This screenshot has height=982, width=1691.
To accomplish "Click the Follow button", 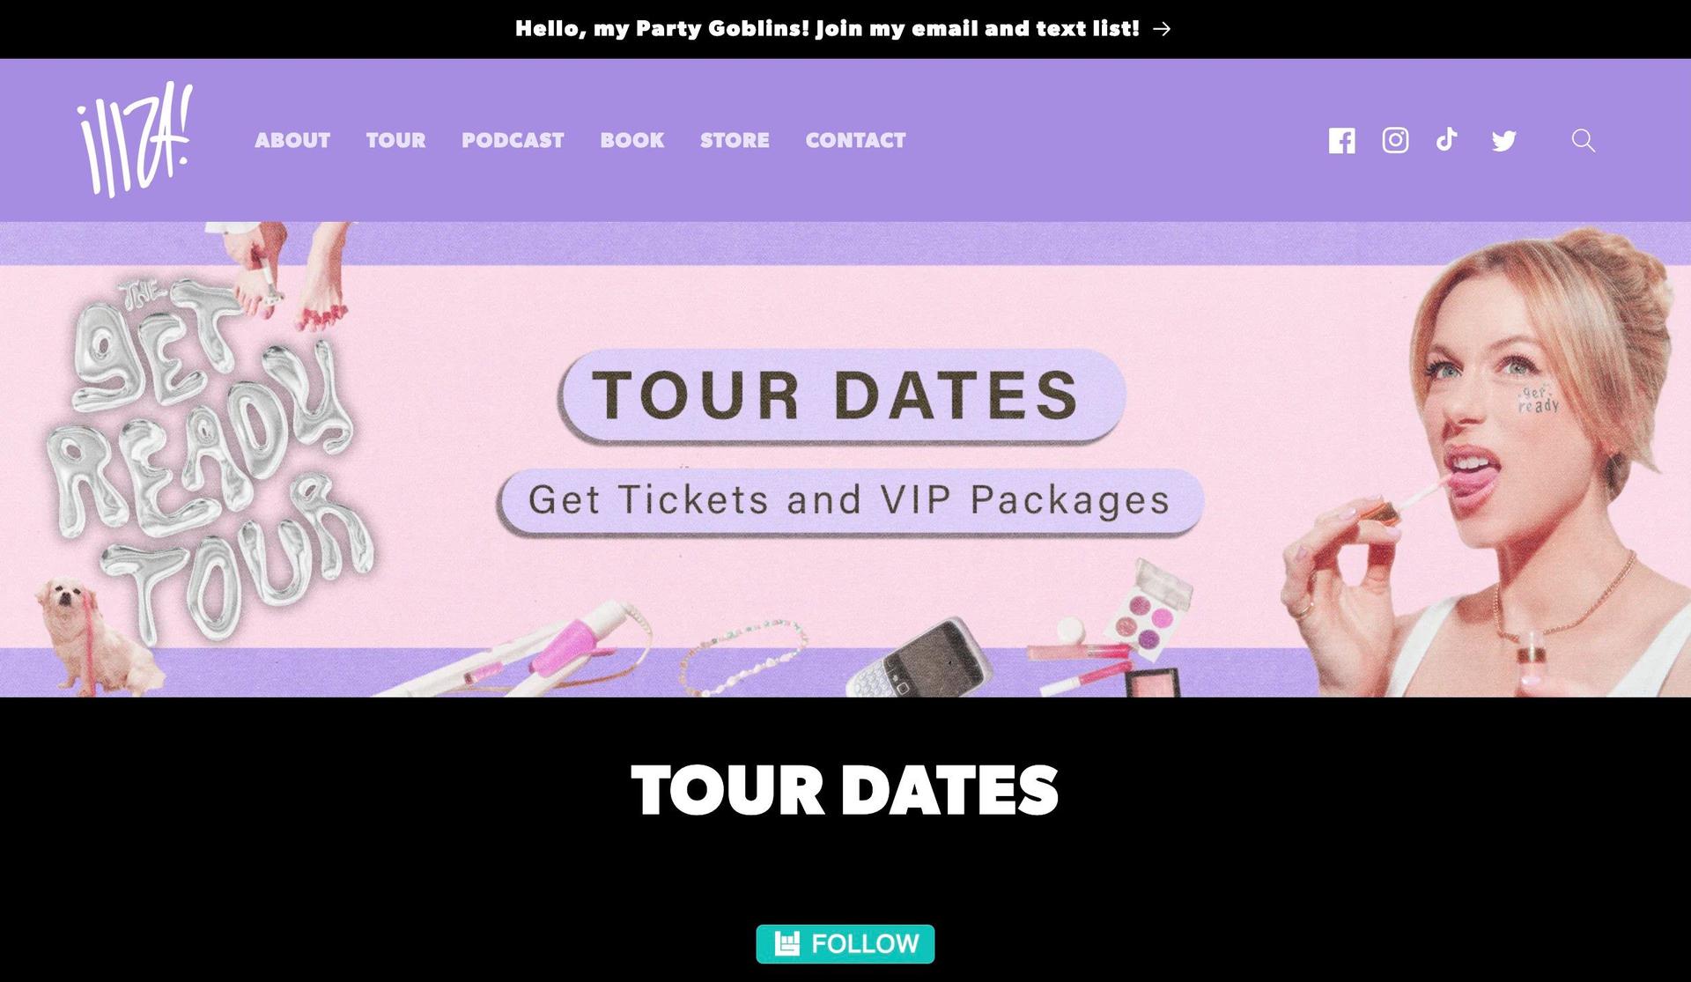I will coord(845,944).
